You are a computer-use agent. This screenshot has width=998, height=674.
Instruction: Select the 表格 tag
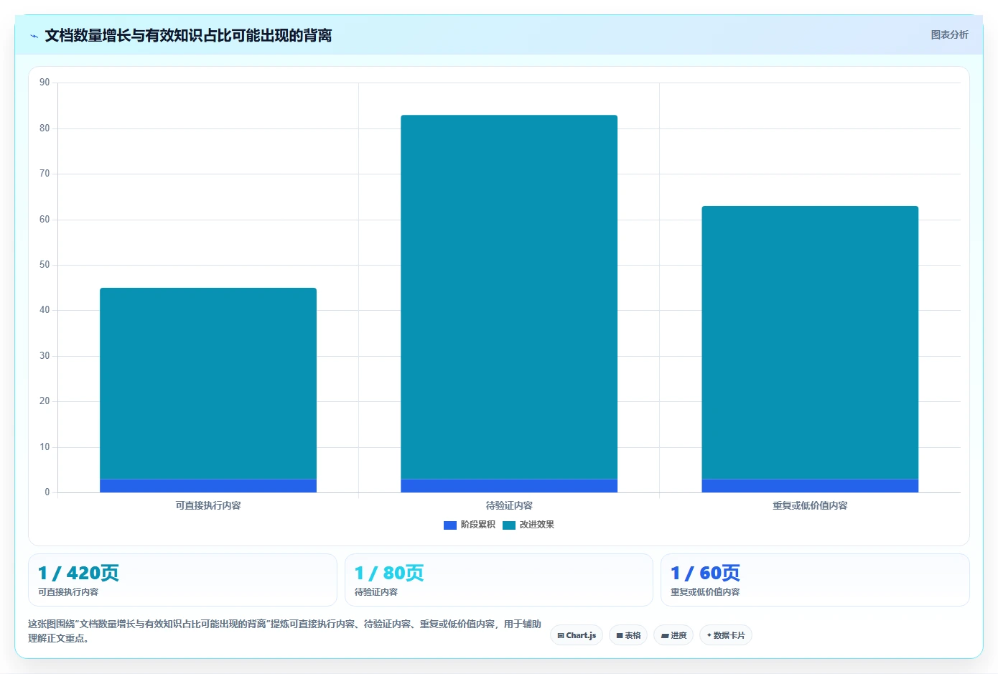point(628,635)
